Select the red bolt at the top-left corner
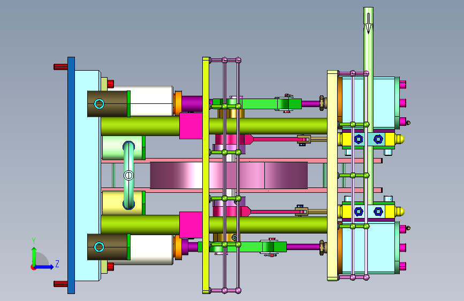 coord(60,67)
